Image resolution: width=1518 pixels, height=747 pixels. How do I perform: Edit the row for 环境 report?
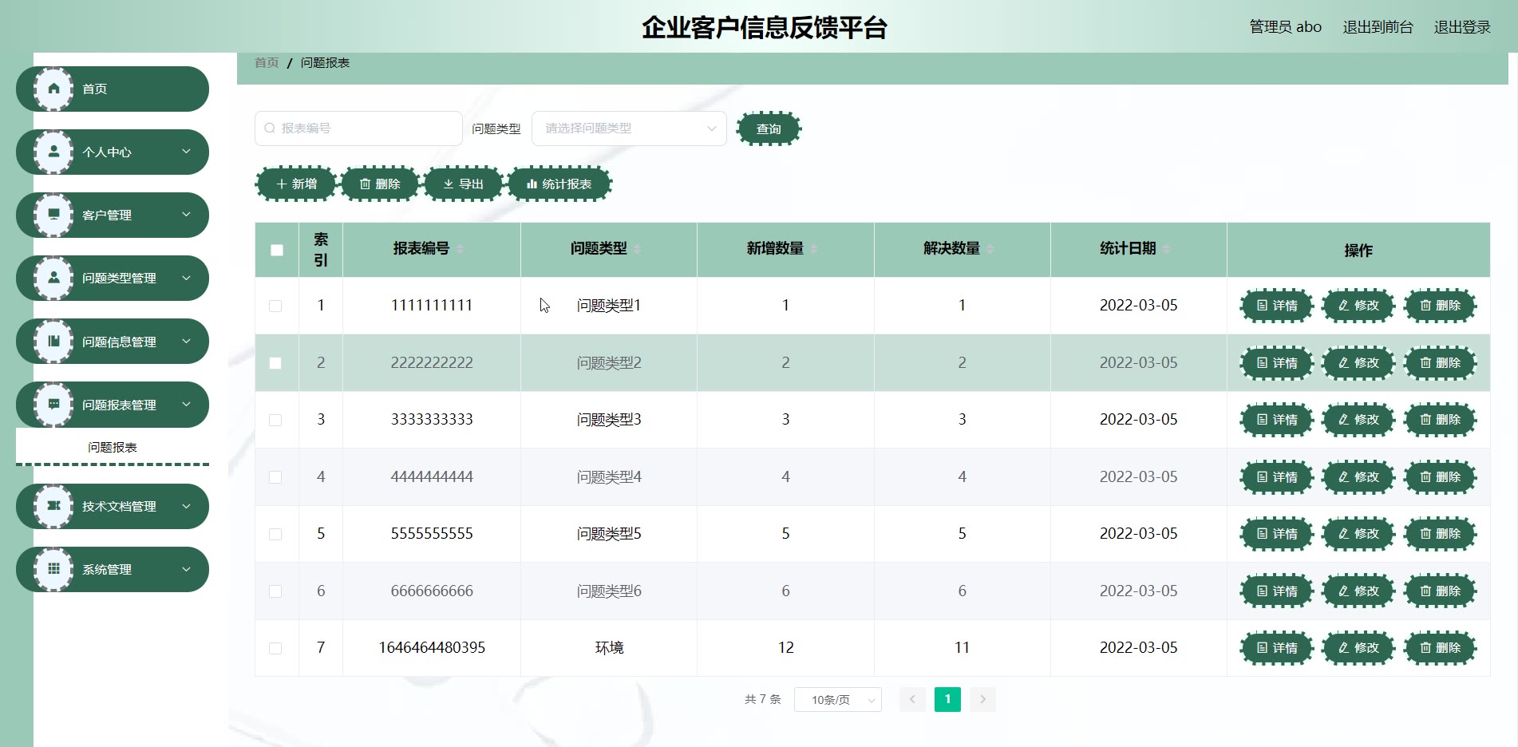point(1358,648)
